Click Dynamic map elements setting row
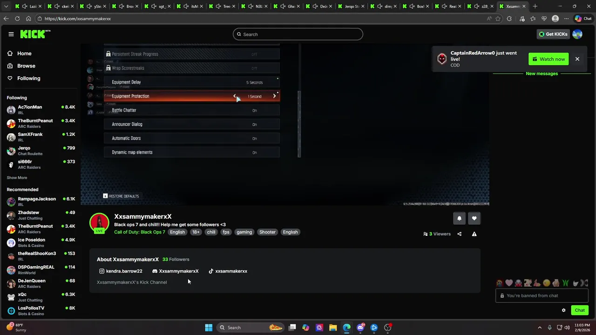The image size is (596, 335). pyautogui.click(x=192, y=152)
